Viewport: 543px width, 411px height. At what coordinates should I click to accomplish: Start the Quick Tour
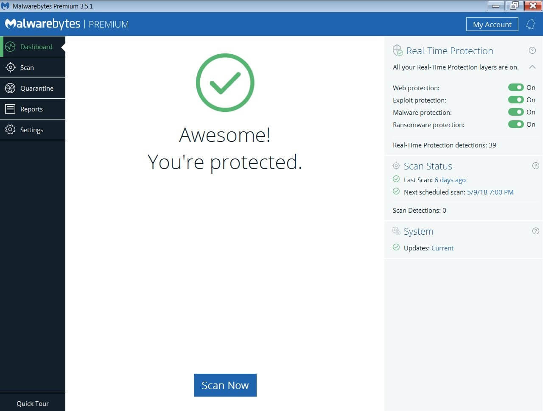[33, 403]
